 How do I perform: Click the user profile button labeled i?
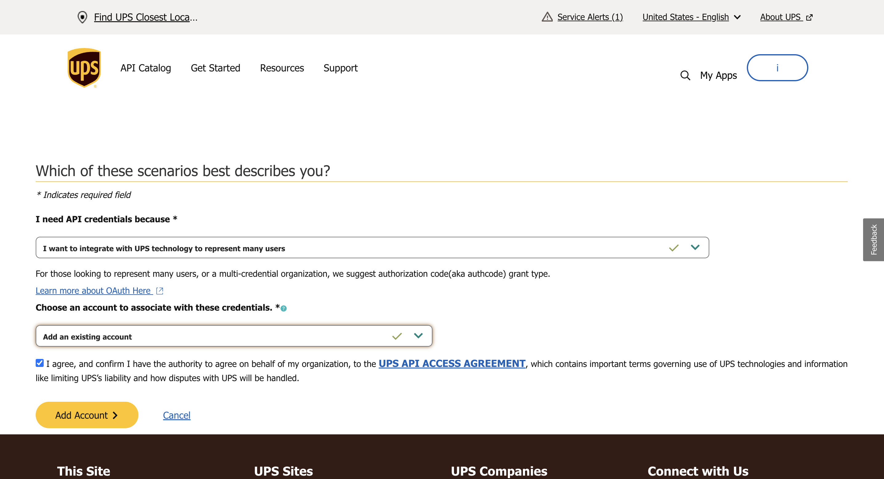(x=777, y=68)
